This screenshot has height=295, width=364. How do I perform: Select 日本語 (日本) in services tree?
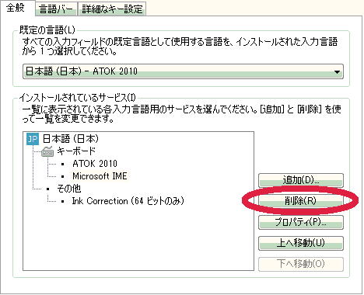70,139
